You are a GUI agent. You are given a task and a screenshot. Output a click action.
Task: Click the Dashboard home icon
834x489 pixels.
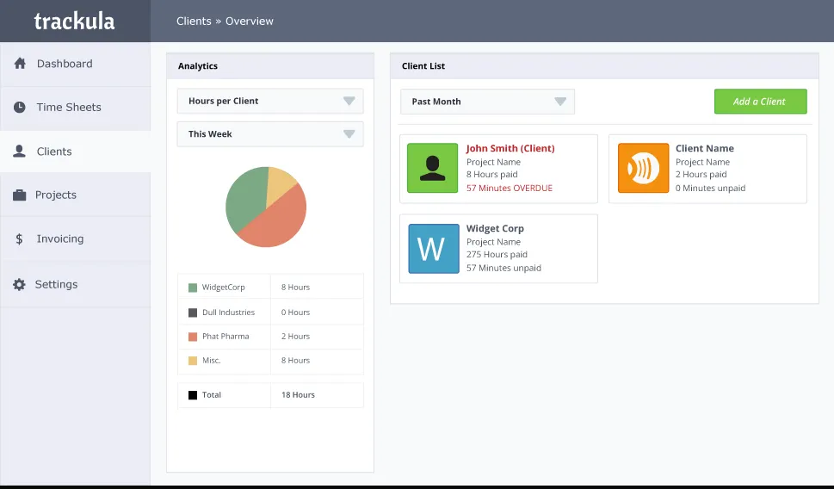(x=20, y=64)
